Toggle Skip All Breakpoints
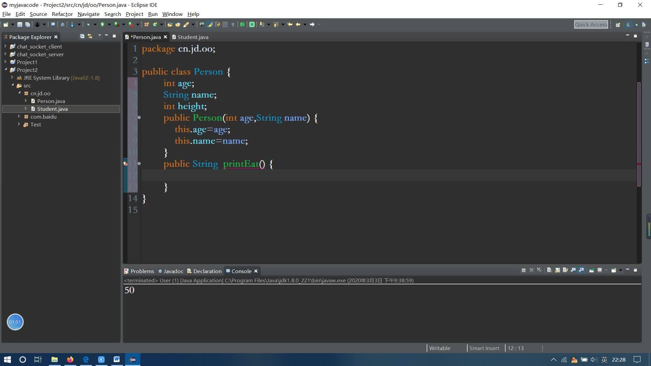 [x=62, y=24]
